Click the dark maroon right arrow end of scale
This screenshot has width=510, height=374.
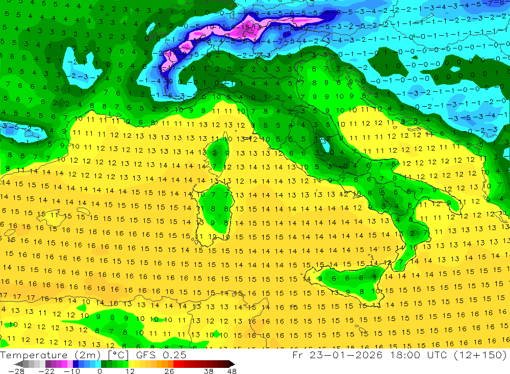point(232,364)
